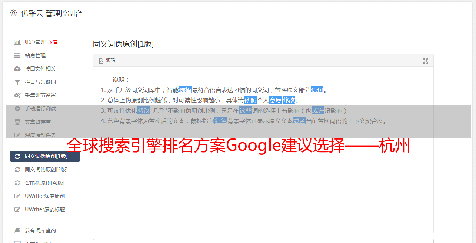Image resolution: width=476 pixels, height=243 pixels.
Task: Click the 接口文件相关 cloud upload icon
Action: pyautogui.click(x=17, y=69)
